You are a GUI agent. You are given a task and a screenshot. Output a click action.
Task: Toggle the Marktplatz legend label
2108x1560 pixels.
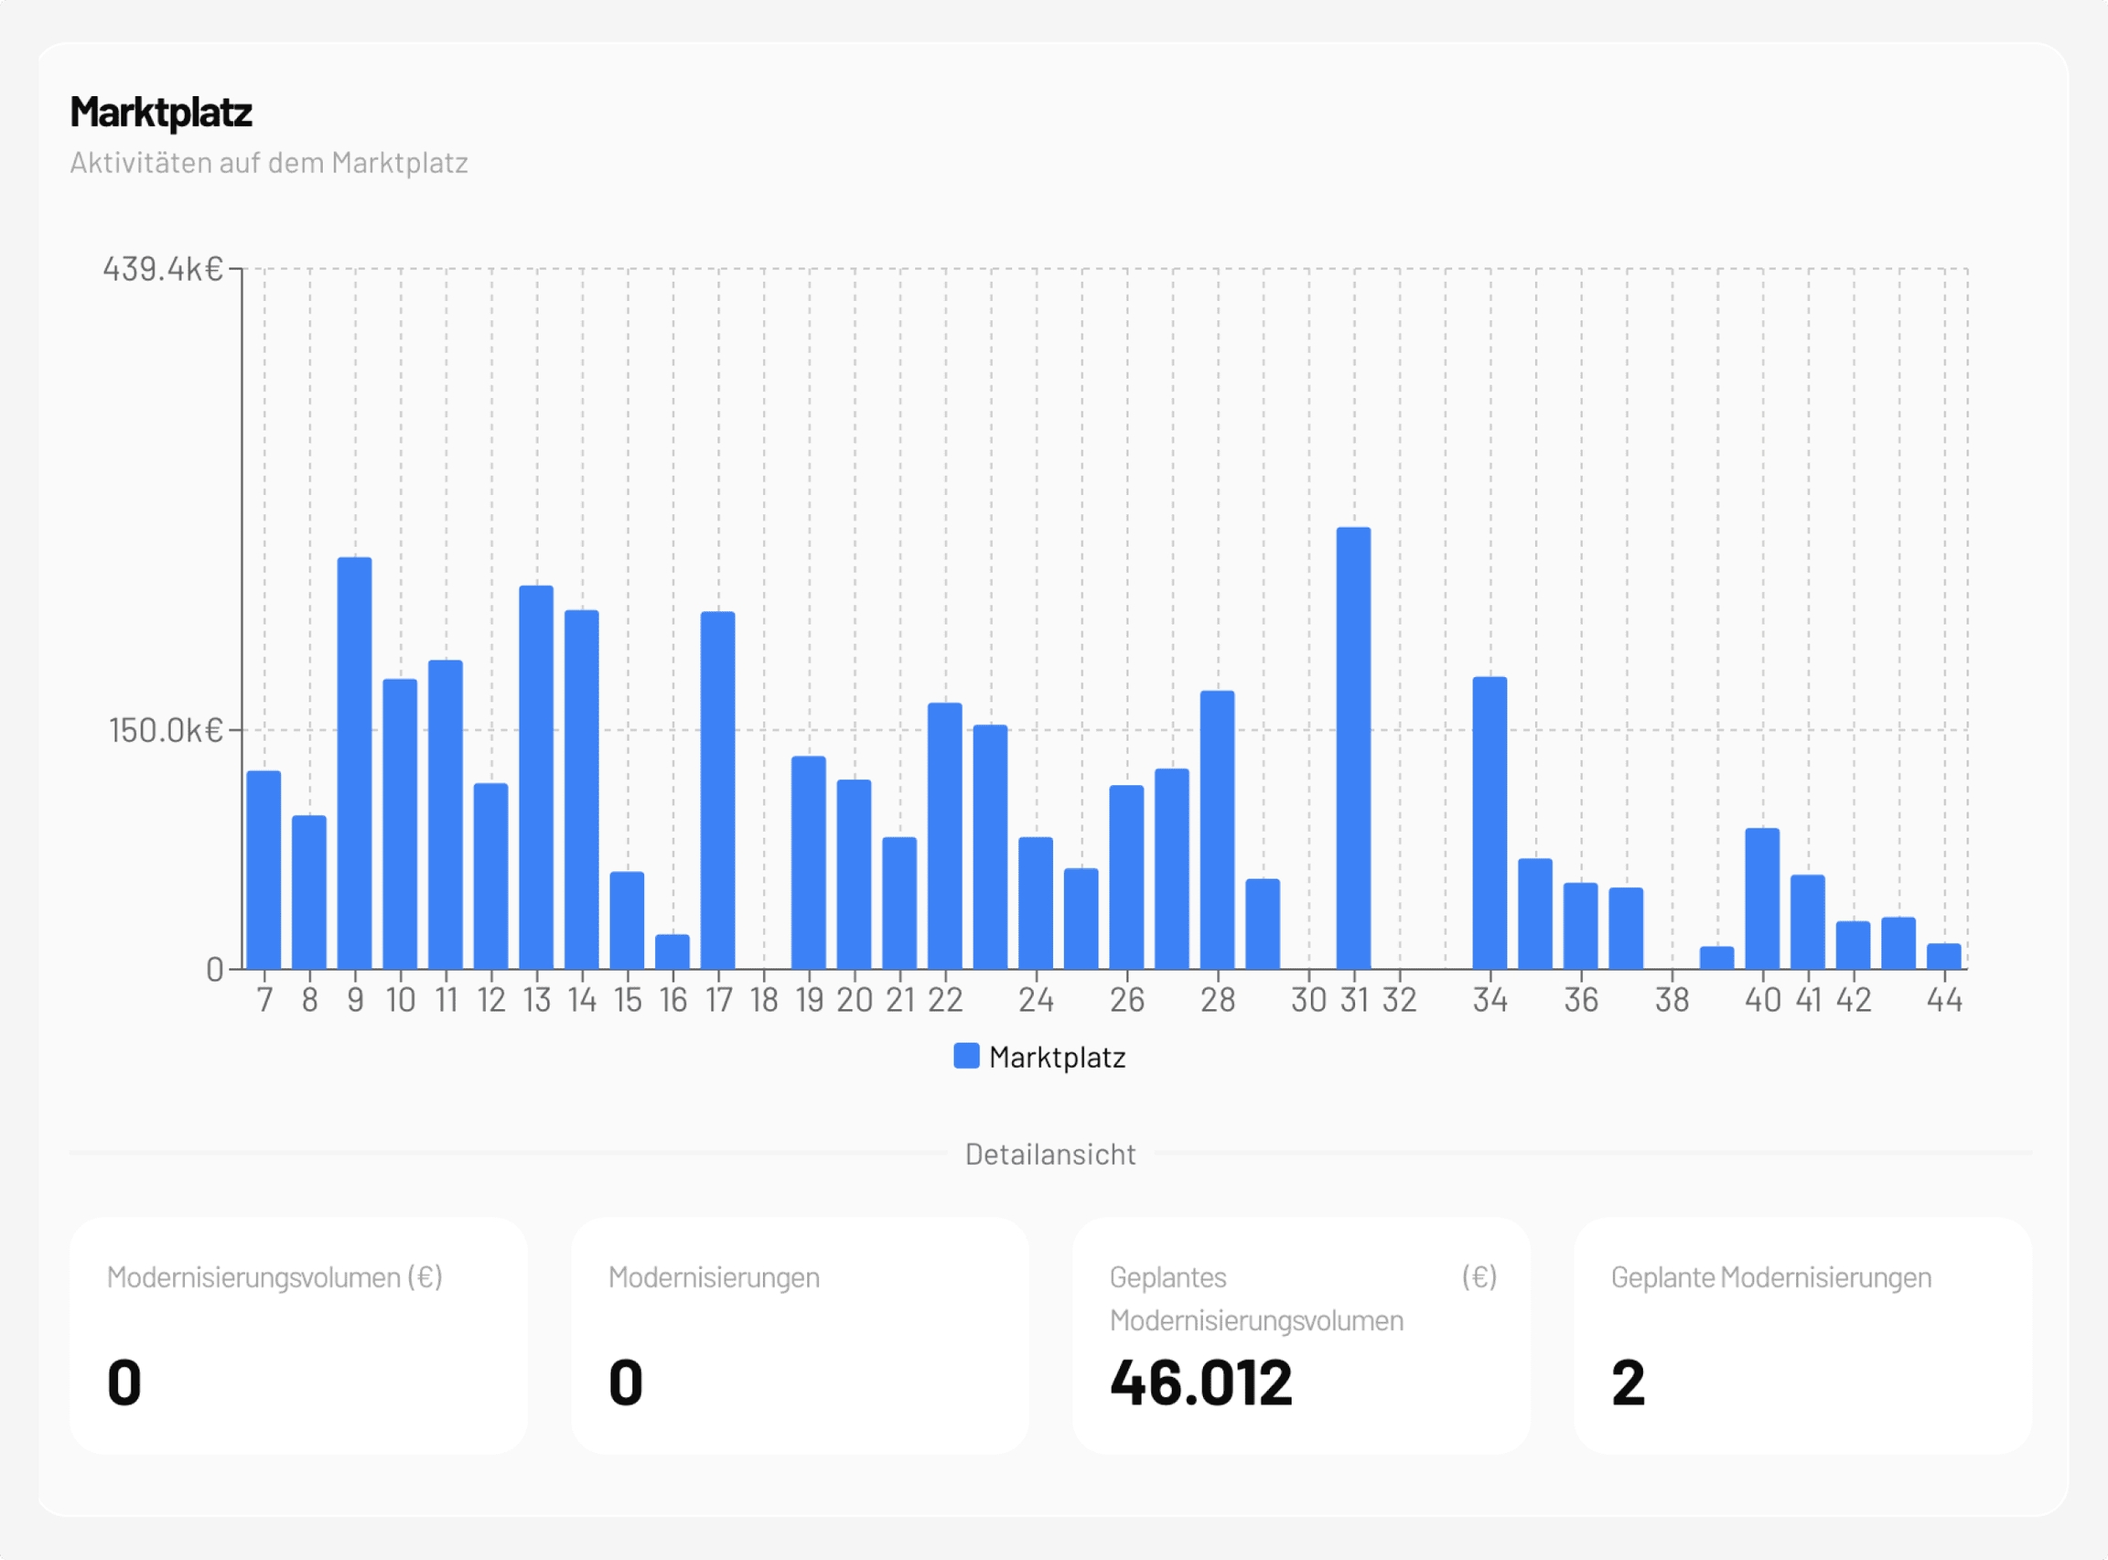point(1057,1058)
